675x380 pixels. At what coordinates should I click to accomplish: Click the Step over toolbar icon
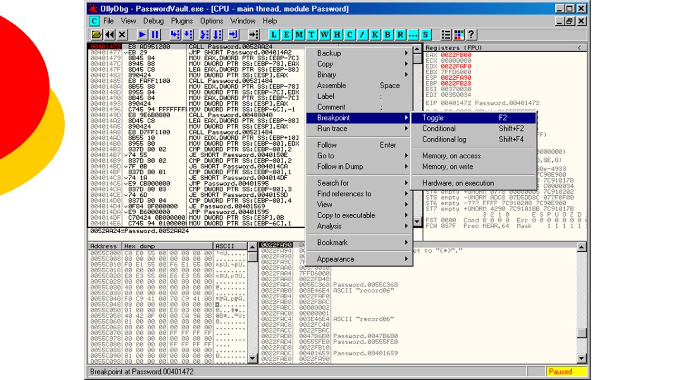pos(188,35)
